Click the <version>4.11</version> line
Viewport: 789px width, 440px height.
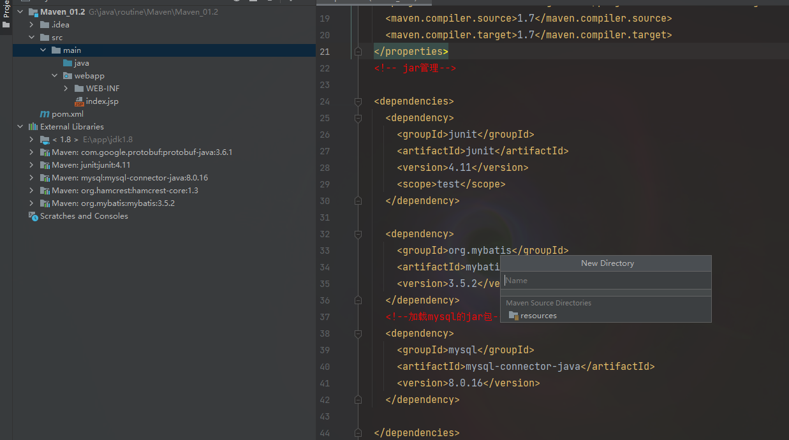tap(462, 168)
